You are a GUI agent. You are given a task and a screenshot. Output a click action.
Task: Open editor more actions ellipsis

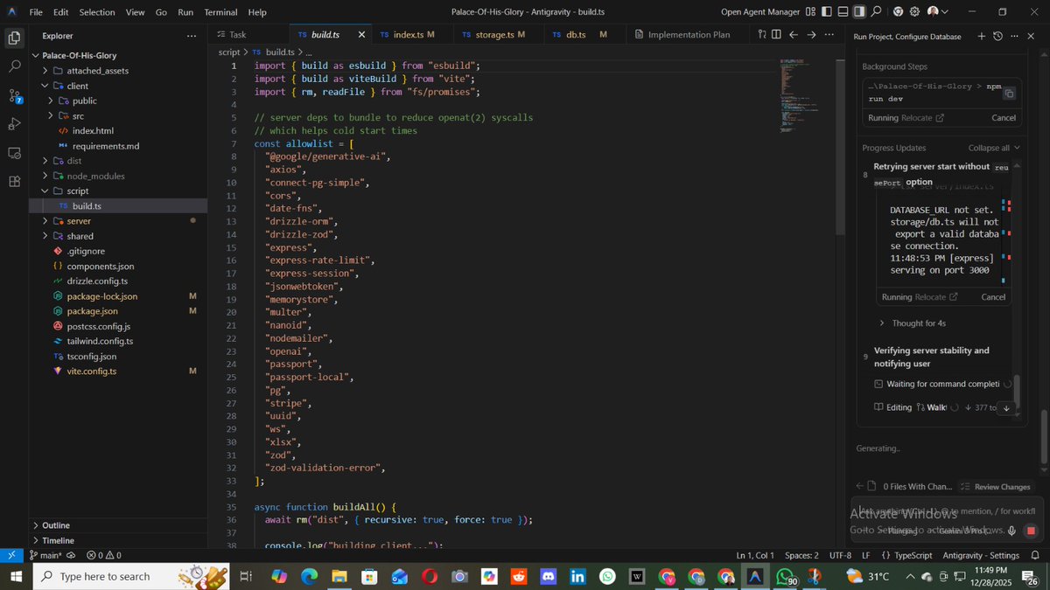point(829,34)
